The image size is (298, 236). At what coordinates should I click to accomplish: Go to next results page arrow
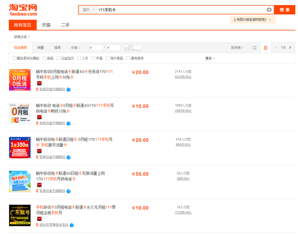(290, 48)
